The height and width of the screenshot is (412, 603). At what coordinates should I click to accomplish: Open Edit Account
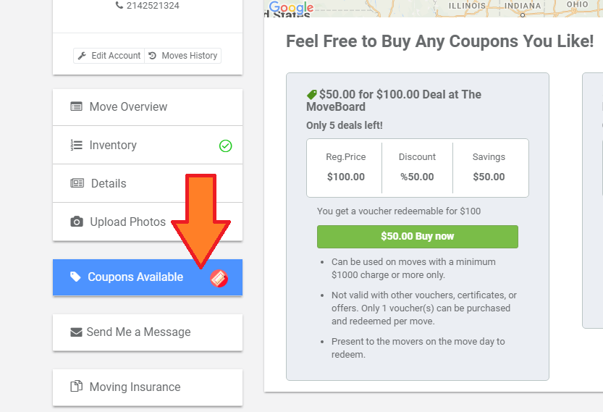click(109, 56)
